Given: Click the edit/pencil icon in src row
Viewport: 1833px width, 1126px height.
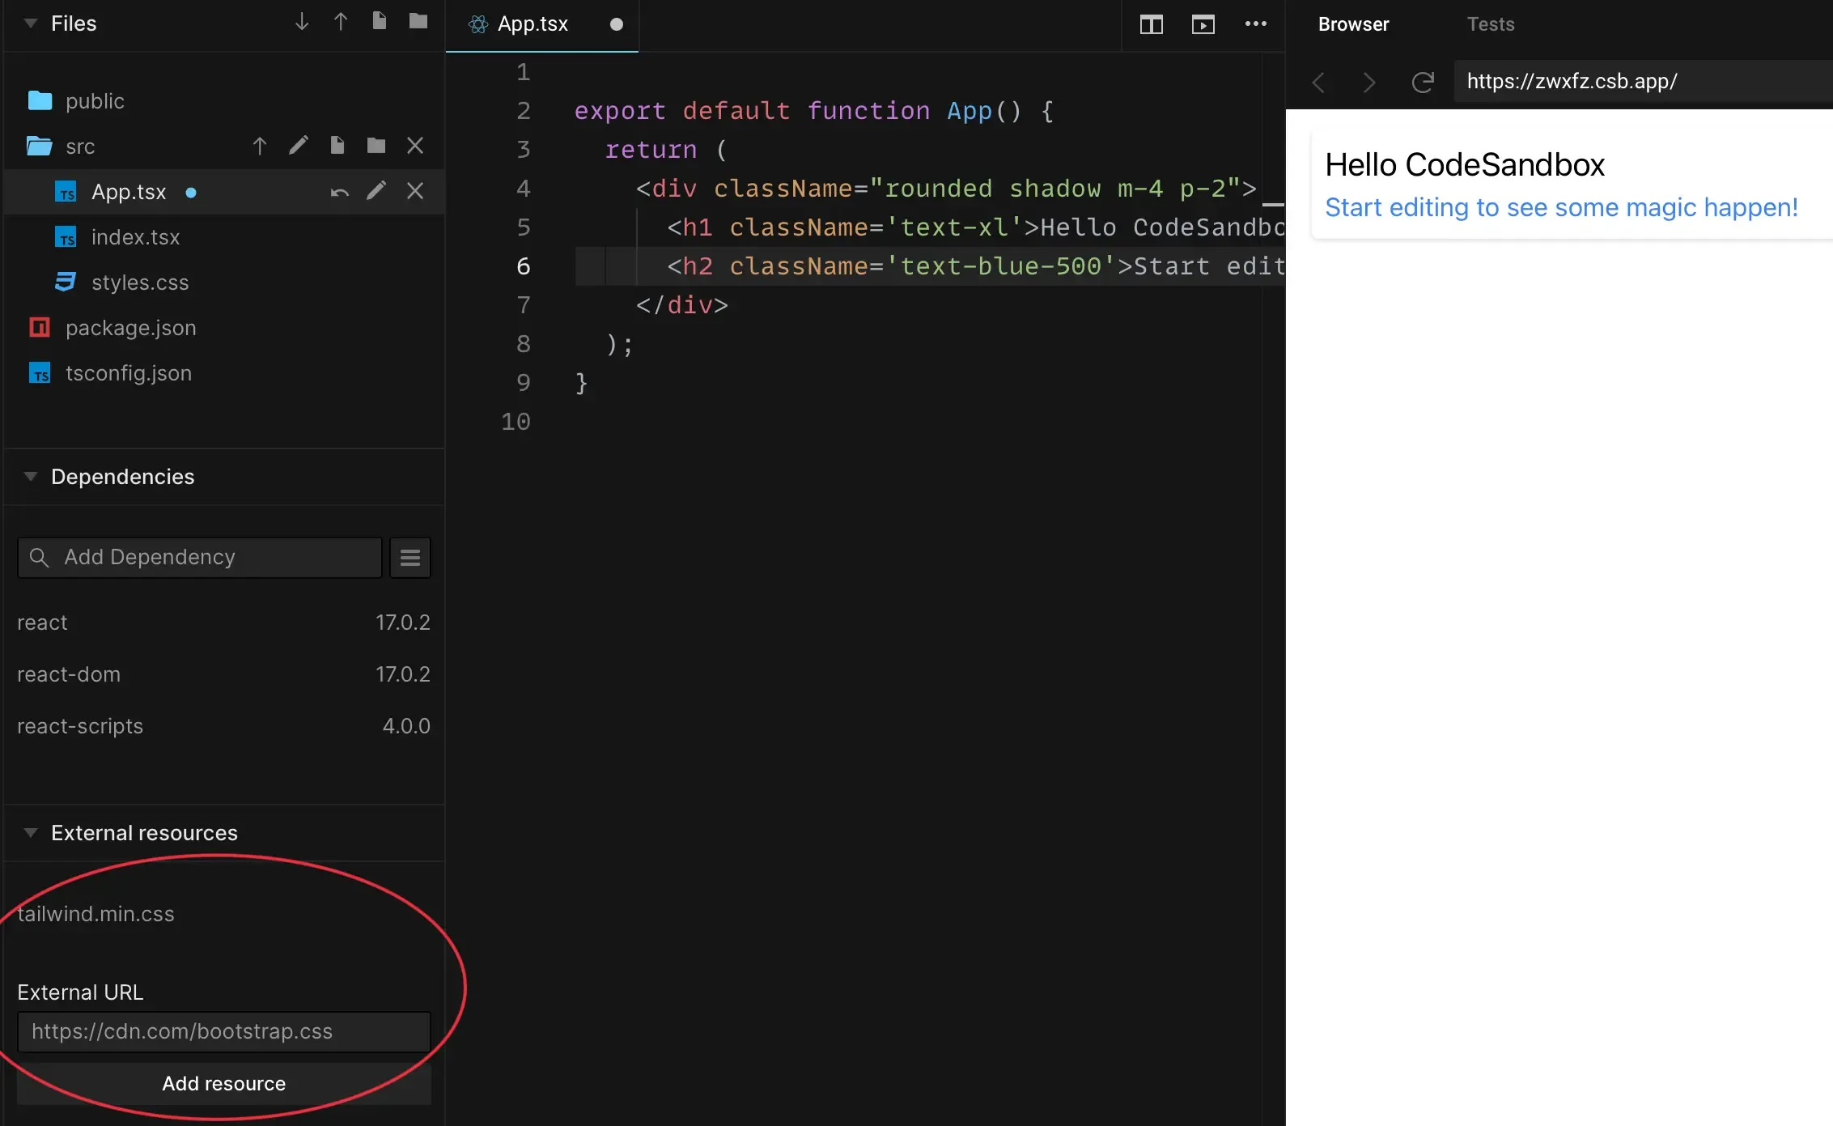Looking at the screenshot, I should pos(296,146).
